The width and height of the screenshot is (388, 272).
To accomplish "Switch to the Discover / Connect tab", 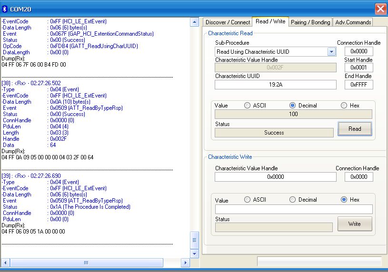I will (228, 22).
